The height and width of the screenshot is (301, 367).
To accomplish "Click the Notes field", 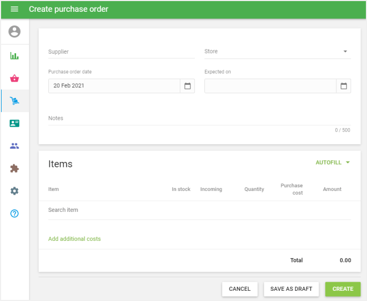I will (200, 118).
